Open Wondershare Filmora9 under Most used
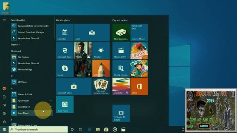The image size is (237, 133). (32, 63)
